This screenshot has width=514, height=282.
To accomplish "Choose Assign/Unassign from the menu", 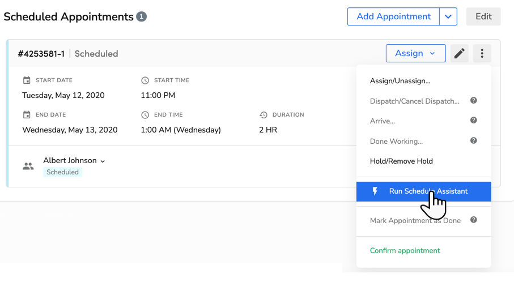I will click(400, 81).
